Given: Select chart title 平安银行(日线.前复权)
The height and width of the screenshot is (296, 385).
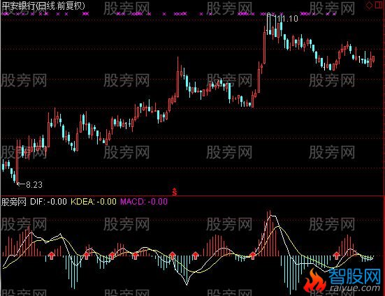Looking at the screenshot, I should pos(43,6).
